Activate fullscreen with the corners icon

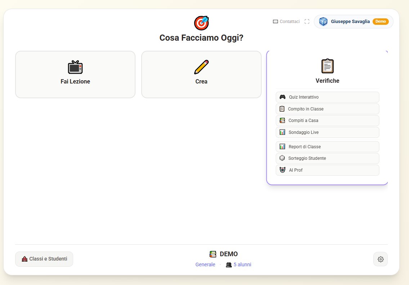307,21
